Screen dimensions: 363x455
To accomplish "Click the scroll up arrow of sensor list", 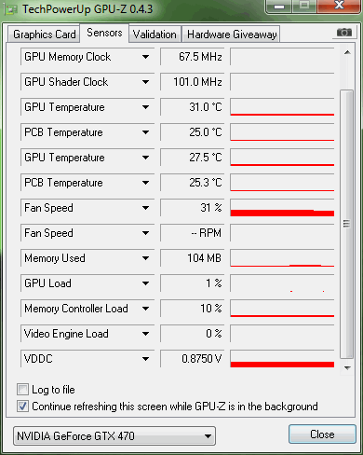I will point(347,52).
